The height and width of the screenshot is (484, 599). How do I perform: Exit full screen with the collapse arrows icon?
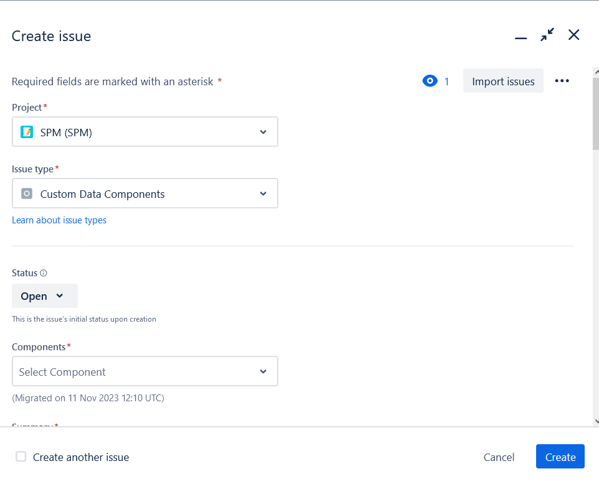coord(547,35)
